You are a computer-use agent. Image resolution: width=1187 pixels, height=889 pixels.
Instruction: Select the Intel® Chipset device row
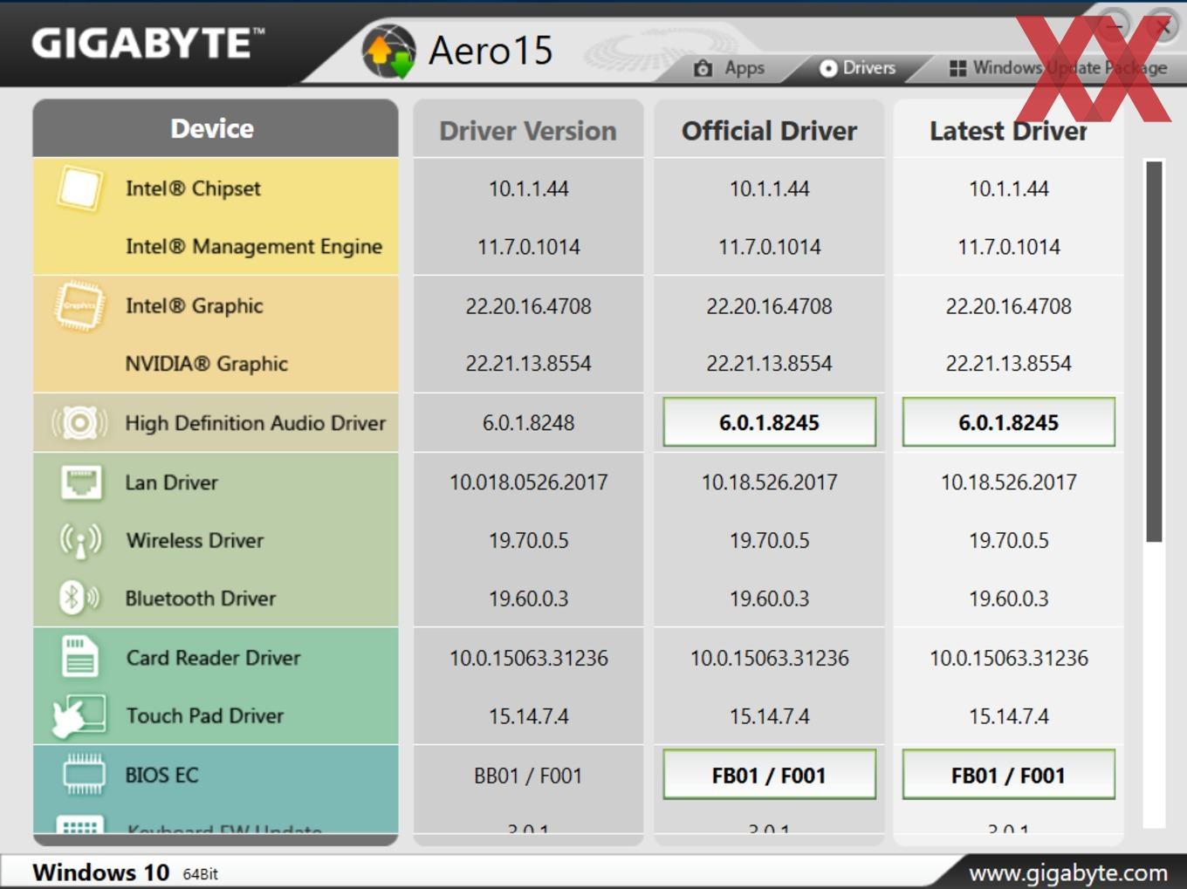pos(215,188)
